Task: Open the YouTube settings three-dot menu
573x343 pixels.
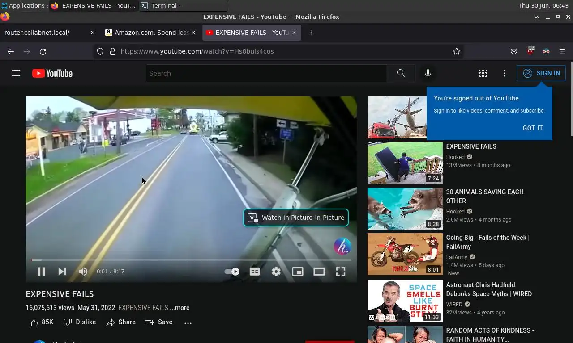Action: 505,73
